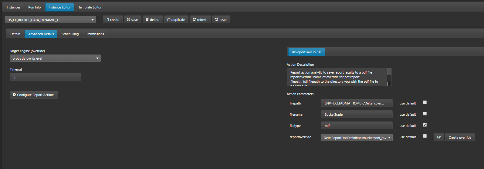Click the Action Description resize grip
Screen dimensions: 484x169
pos(389,84)
